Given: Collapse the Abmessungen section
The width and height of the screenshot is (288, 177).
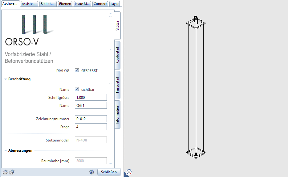Looking at the screenshot, I should click(x=6, y=150).
